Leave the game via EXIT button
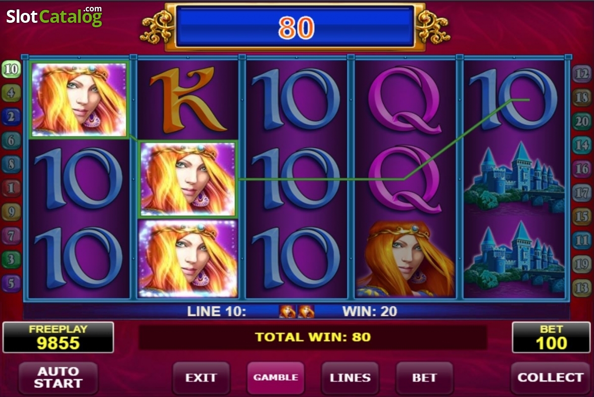Screen dimensions: 594x397 [201, 378]
